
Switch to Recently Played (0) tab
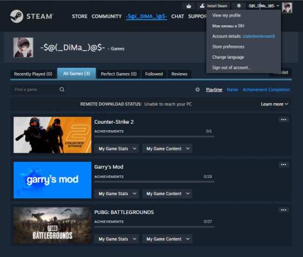coord(33,74)
